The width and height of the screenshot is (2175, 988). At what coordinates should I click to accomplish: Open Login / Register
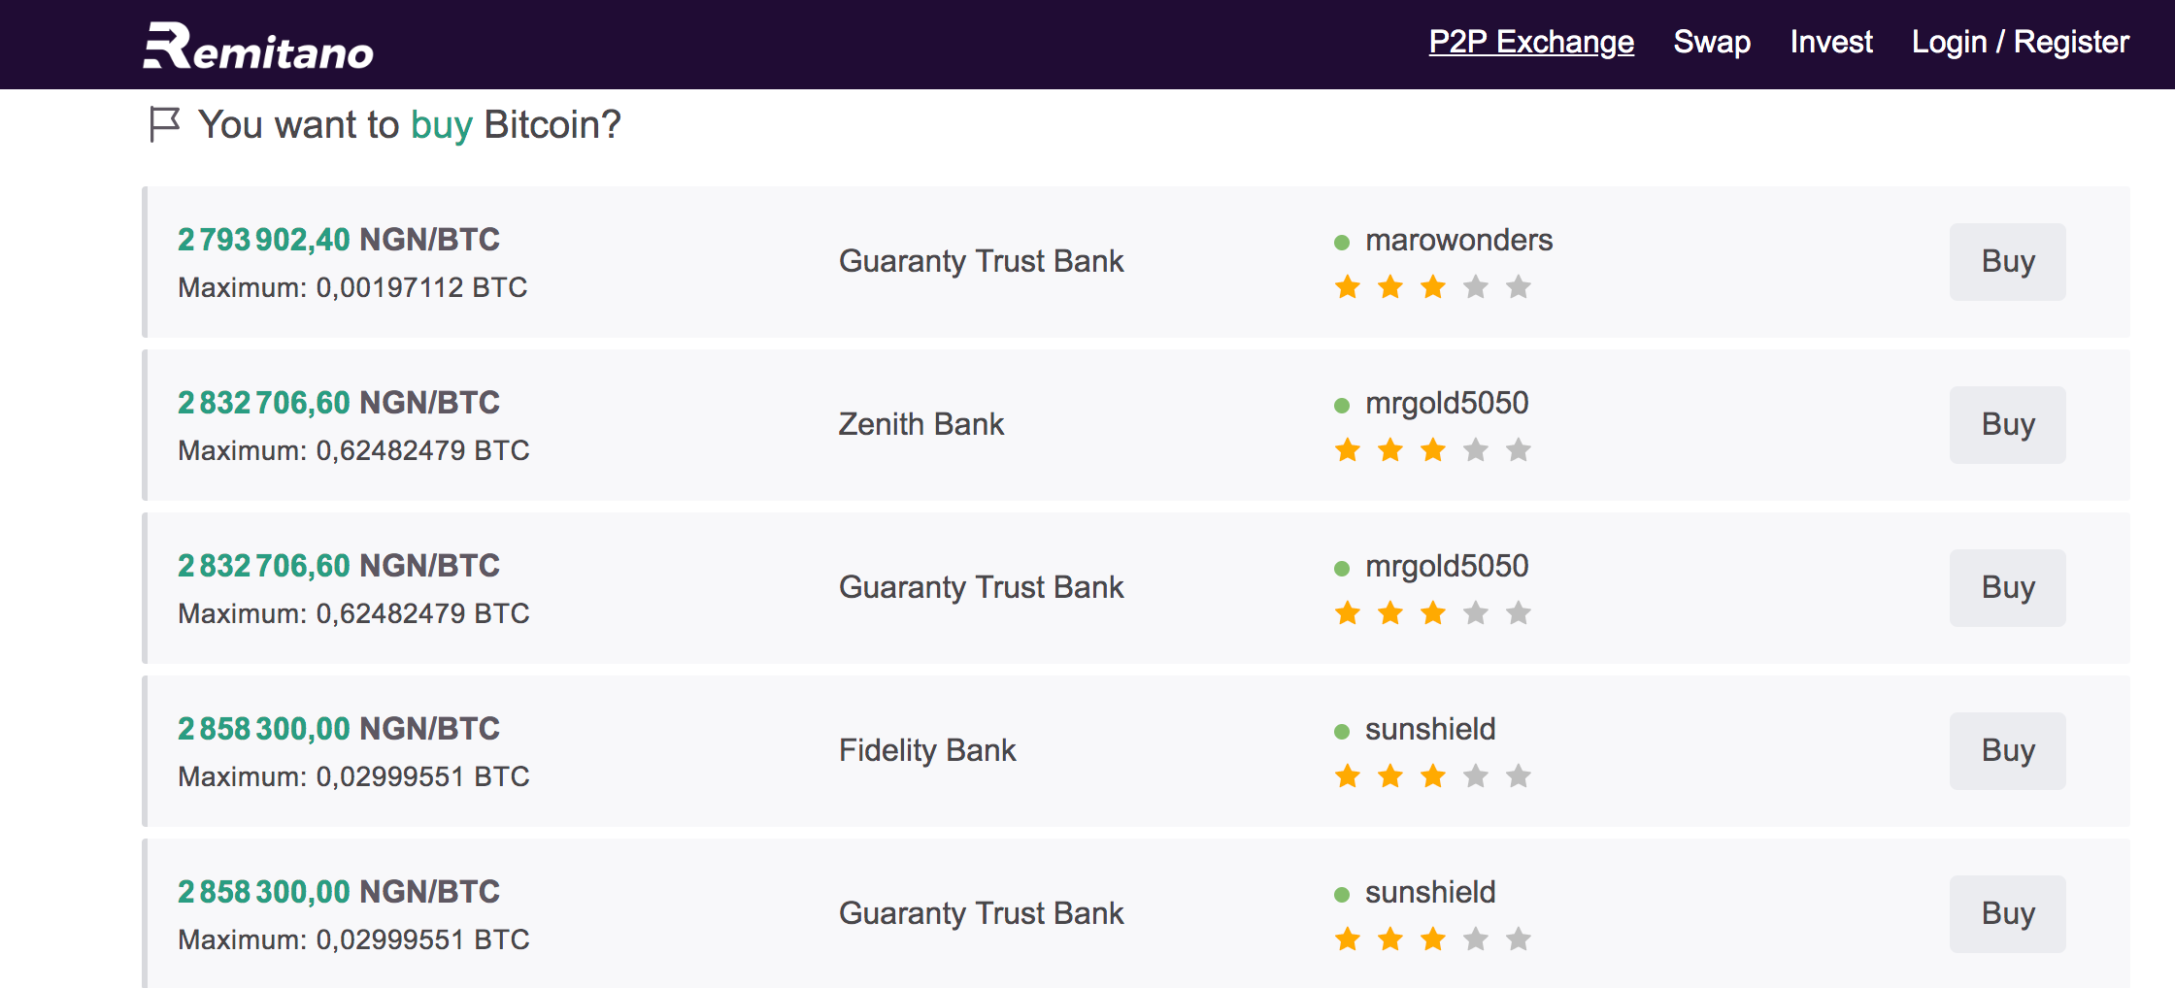click(x=2020, y=42)
